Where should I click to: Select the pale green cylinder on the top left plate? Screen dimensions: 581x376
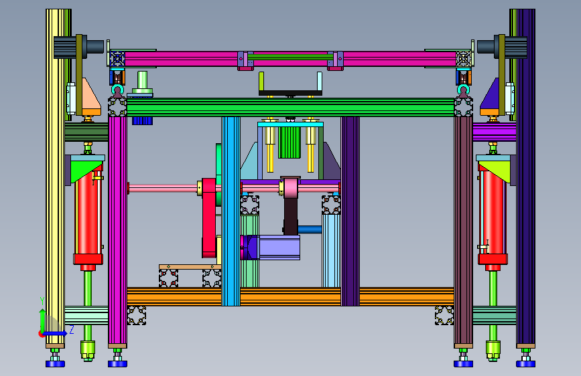click(x=142, y=82)
